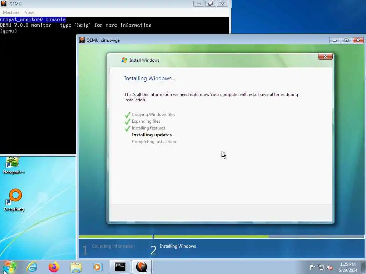Open the View menu in QEMU
Viewport: 366px width, 274px height.
(29, 12)
